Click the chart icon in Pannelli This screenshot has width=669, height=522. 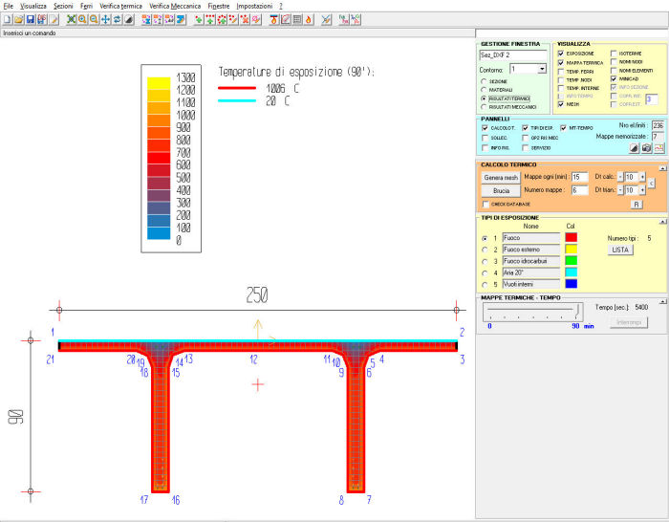point(658,148)
